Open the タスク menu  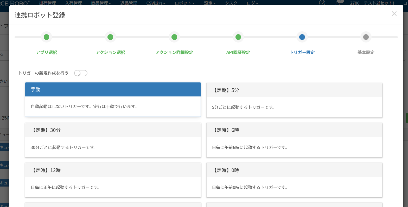click(x=231, y=3)
